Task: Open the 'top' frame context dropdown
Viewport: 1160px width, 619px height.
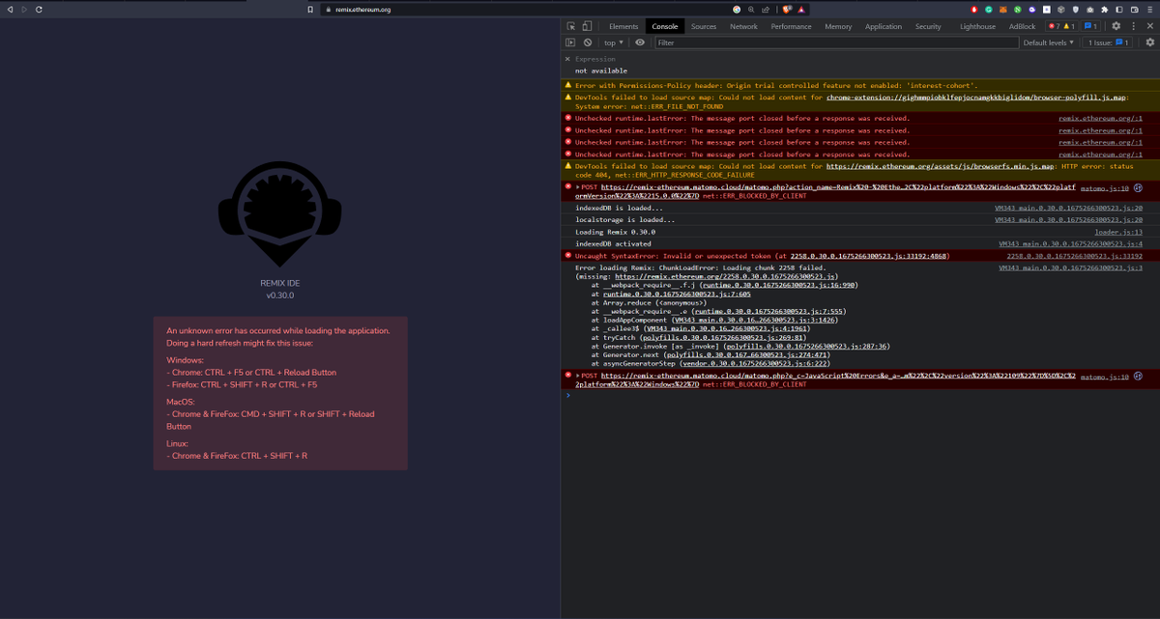Action: coord(612,42)
